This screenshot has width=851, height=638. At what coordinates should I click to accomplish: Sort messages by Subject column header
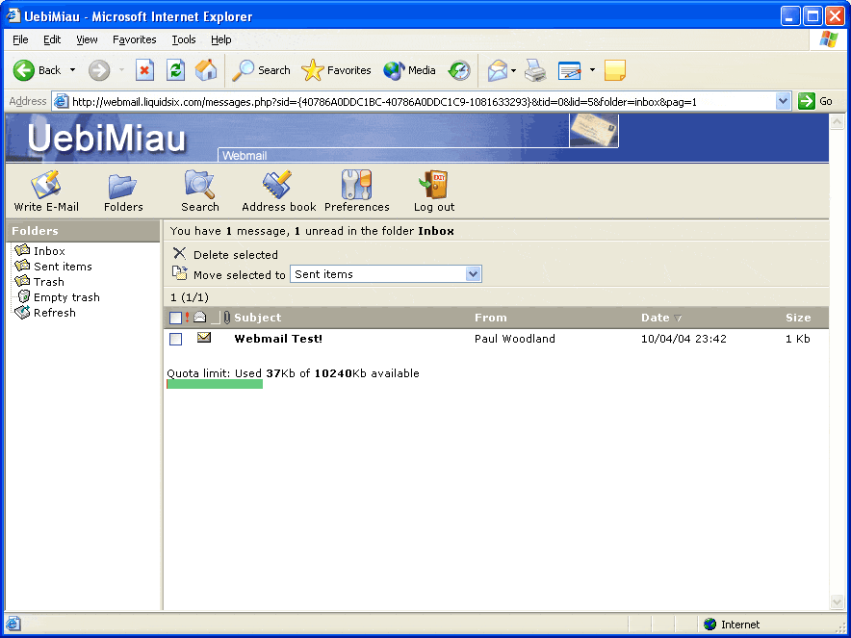pos(257,318)
